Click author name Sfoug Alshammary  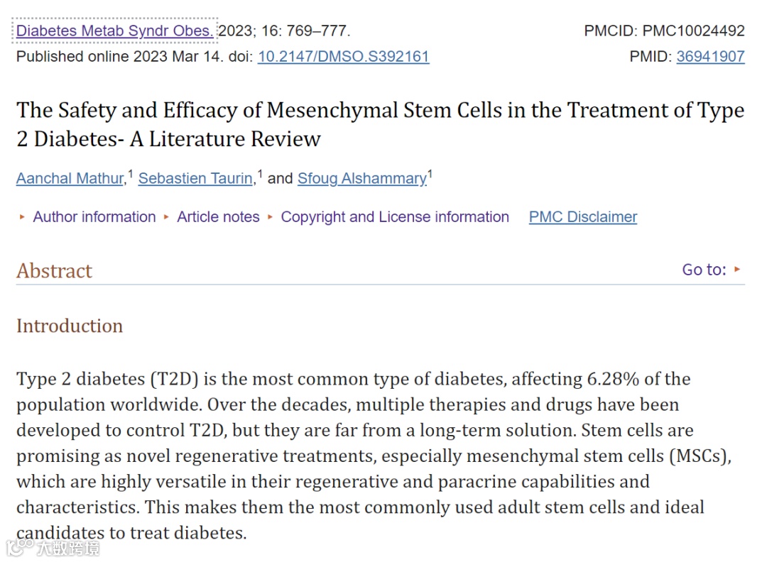(x=361, y=179)
